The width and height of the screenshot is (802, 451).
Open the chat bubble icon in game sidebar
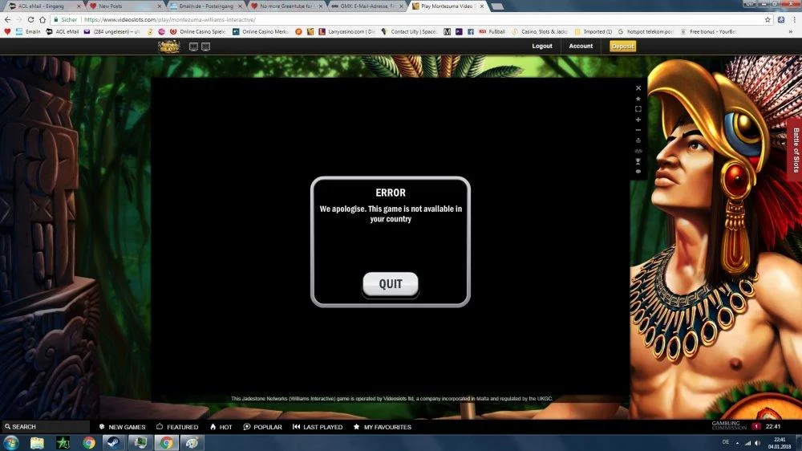click(x=638, y=172)
